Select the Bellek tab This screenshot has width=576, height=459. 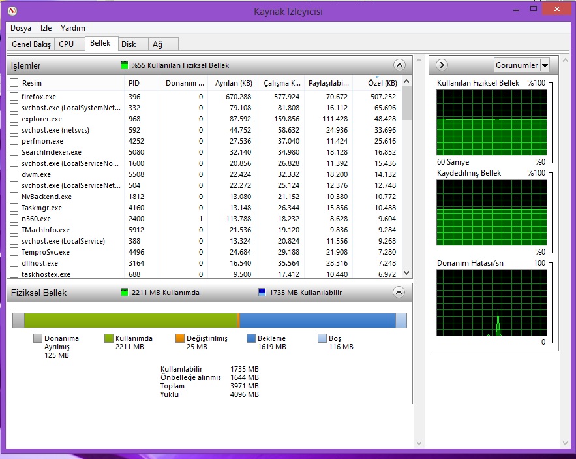click(x=101, y=43)
